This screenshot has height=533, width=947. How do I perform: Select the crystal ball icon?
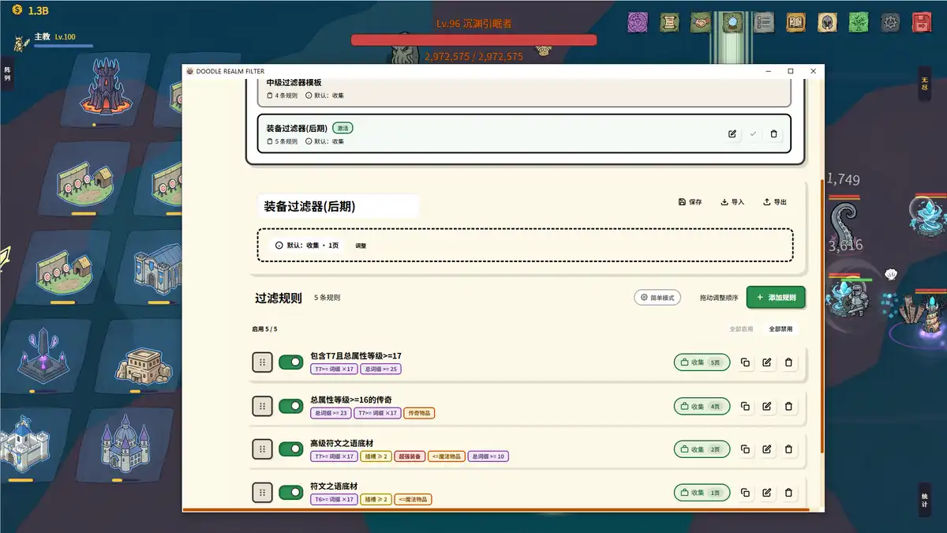coord(733,22)
